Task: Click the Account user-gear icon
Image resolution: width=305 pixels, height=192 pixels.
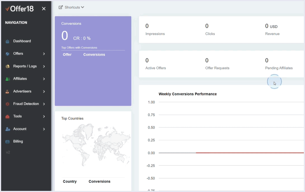Action: [8, 129]
